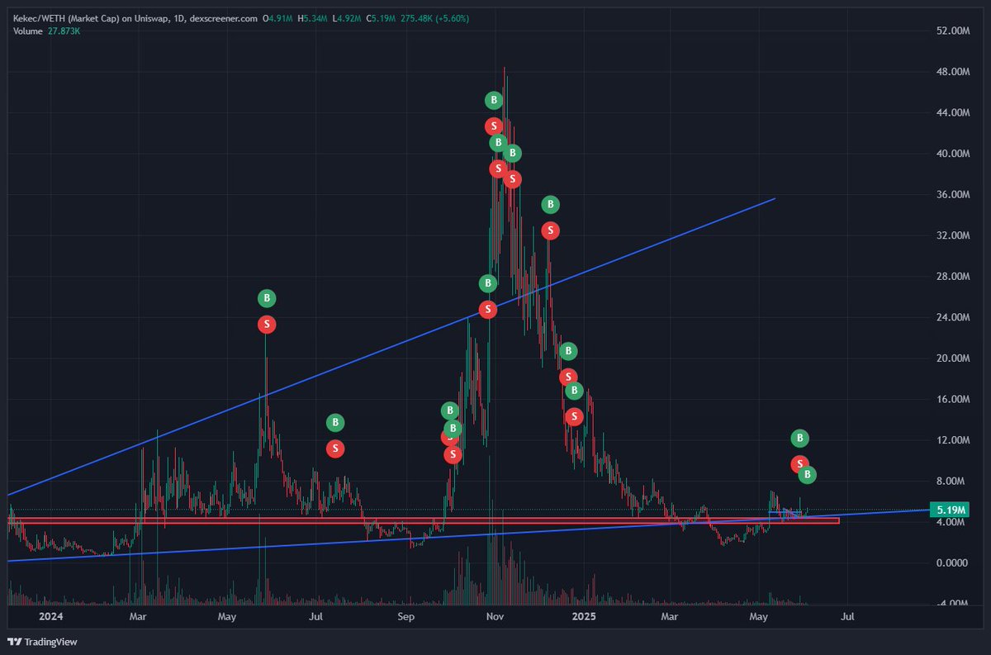Click the Buy marker near 27M in late October
Screen dimensions: 991x655
[488, 283]
